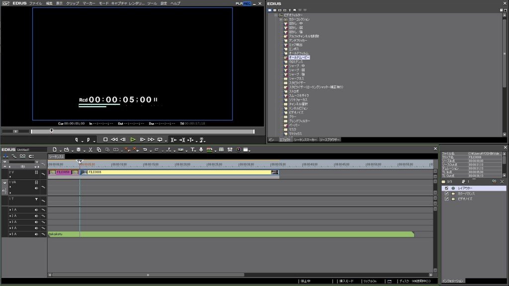This screenshot has width=509, height=286.
Task: Switch to PLR player mode button
Action: [x=239, y=3]
